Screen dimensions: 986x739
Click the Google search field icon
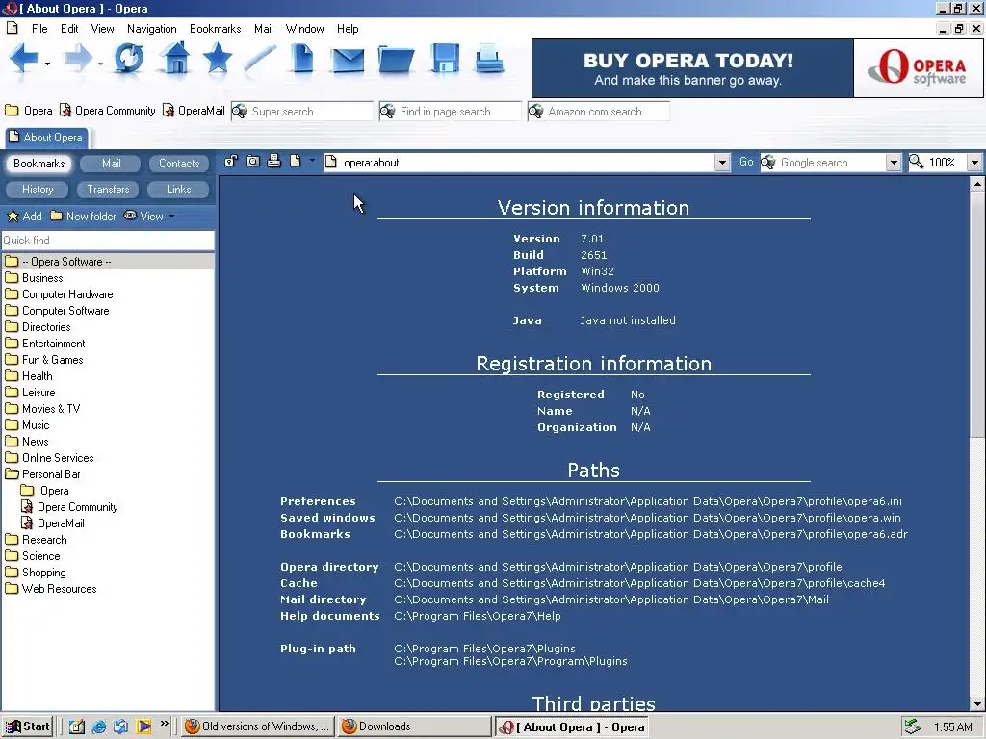768,162
